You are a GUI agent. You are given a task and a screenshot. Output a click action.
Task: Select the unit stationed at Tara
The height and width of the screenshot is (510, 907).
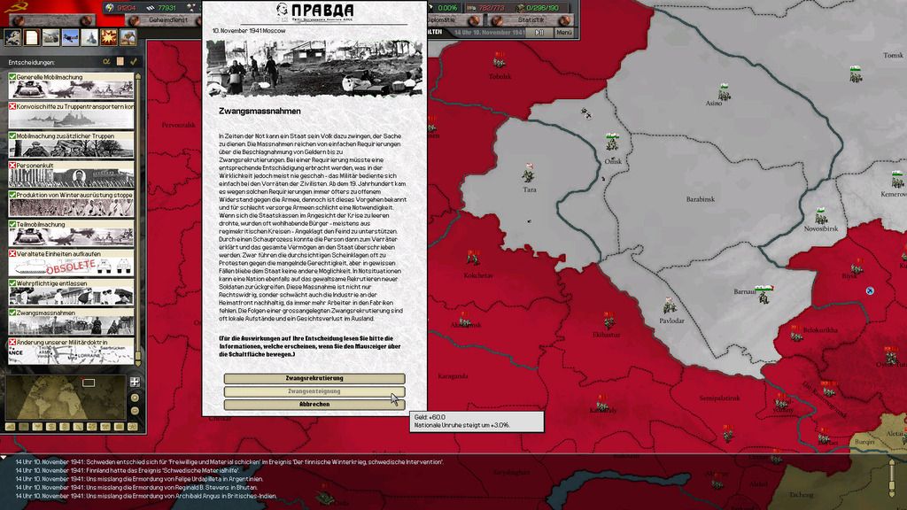tap(528, 173)
